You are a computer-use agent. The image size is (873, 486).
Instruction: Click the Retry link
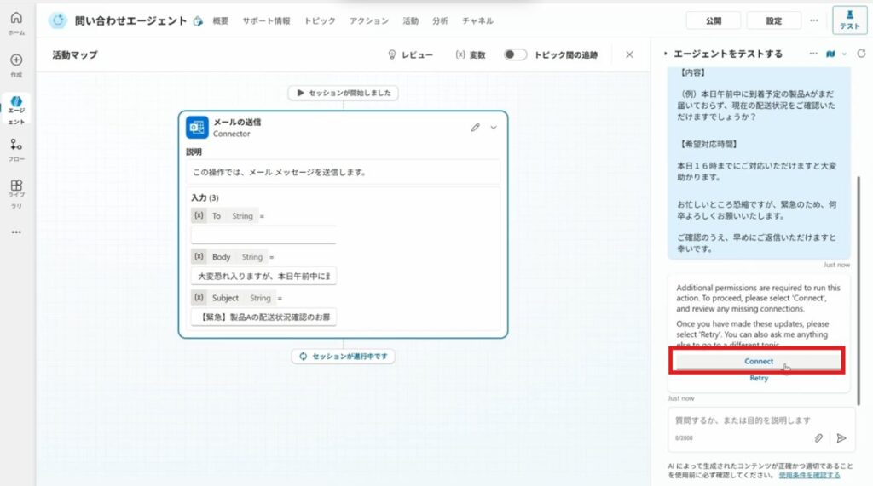click(758, 379)
